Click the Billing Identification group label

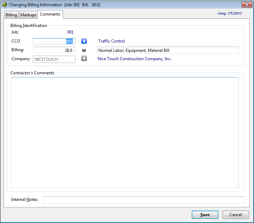point(29,26)
